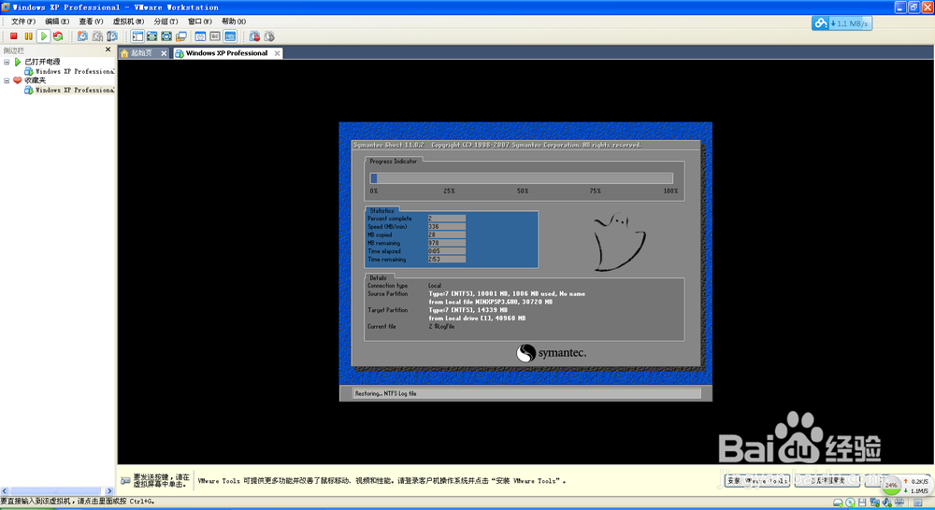The width and height of the screenshot is (935, 510).
Task: Collapse the 收藏夹 tree node
Action: tap(7, 80)
